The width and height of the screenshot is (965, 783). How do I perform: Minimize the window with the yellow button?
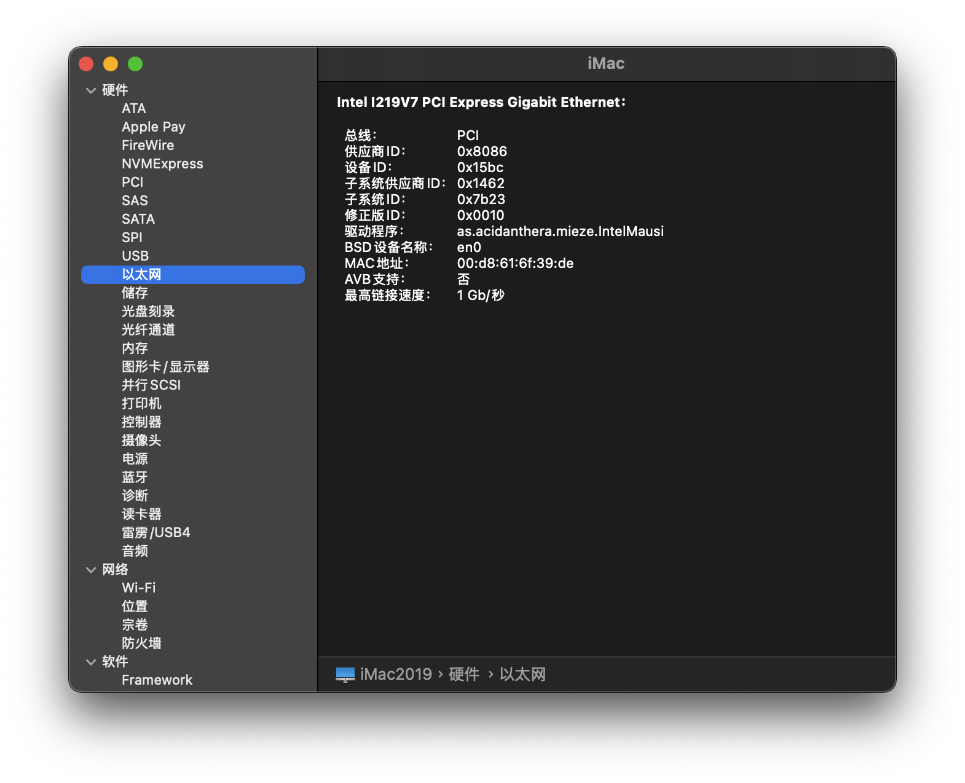click(111, 64)
